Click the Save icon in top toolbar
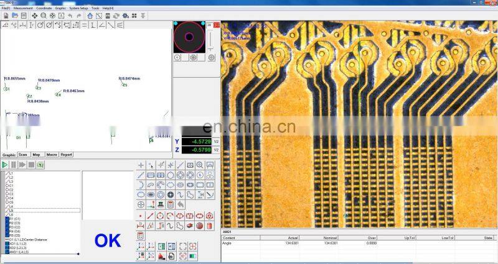Viewport: 498px width, 264px height. coord(24,16)
